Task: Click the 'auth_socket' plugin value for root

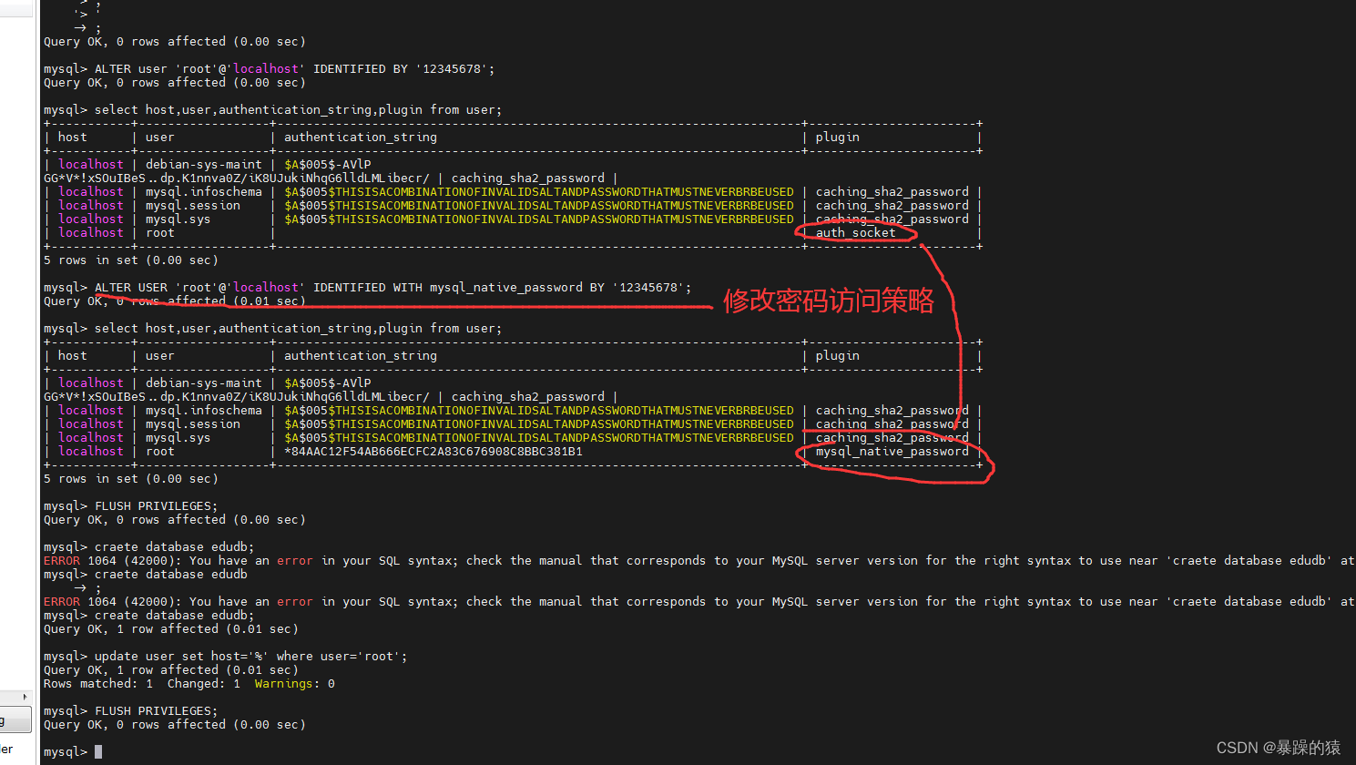Action: click(x=855, y=233)
